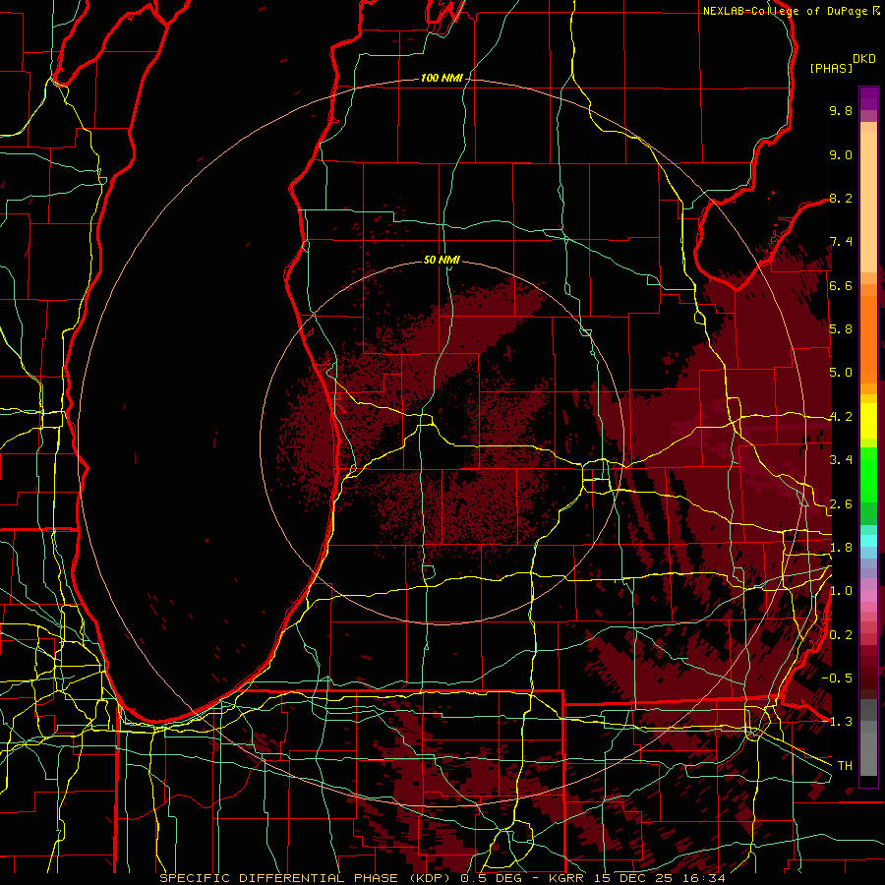
Task: Click the 5.8 legend scale value
Action: (x=841, y=329)
